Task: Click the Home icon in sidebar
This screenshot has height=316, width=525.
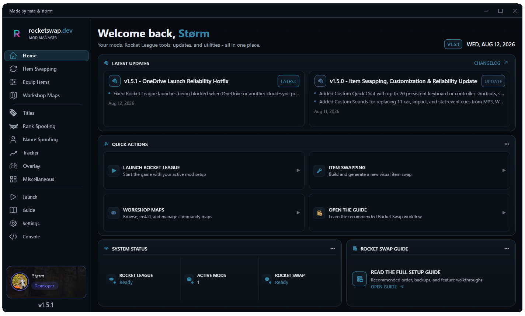Action: pyautogui.click(x=13, y=56)
